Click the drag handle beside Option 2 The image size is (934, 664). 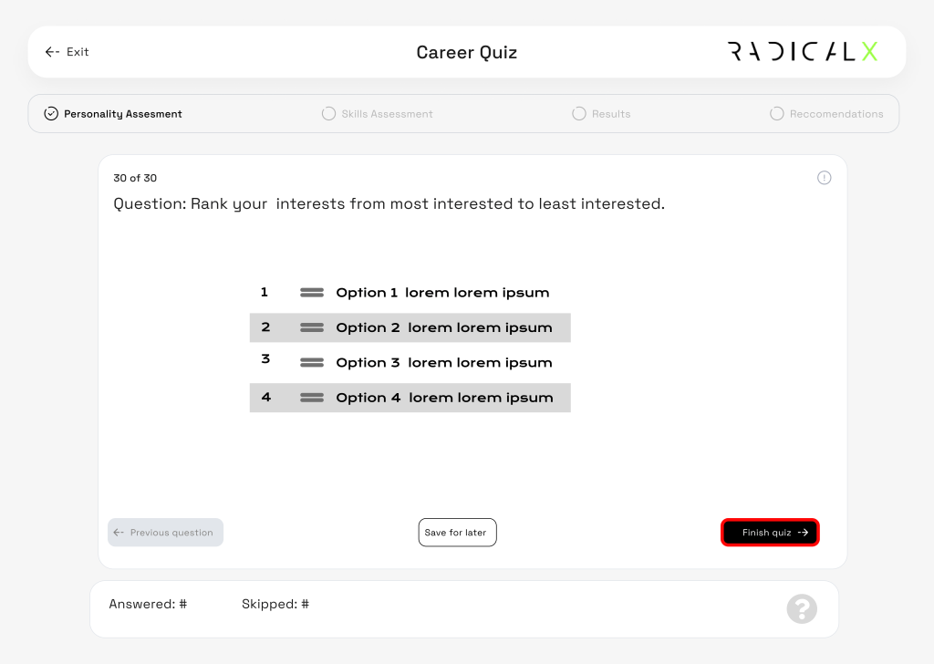click(x=312, y=327)
